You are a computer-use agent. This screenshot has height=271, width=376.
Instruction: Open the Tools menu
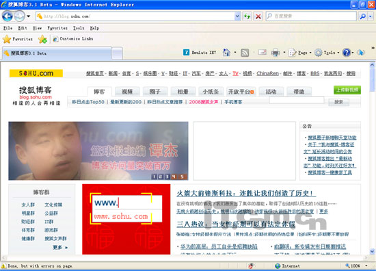tap(79, 28)
